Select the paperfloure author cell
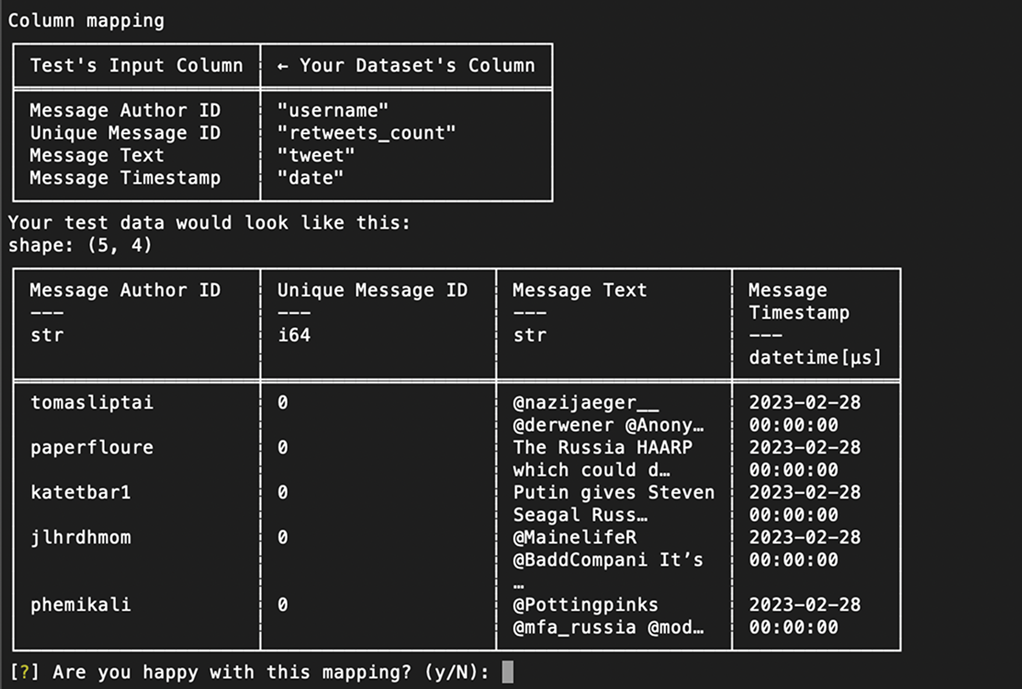Image resolution: width=1022 pixels, height=689 pixels. (x=92, y=448)
